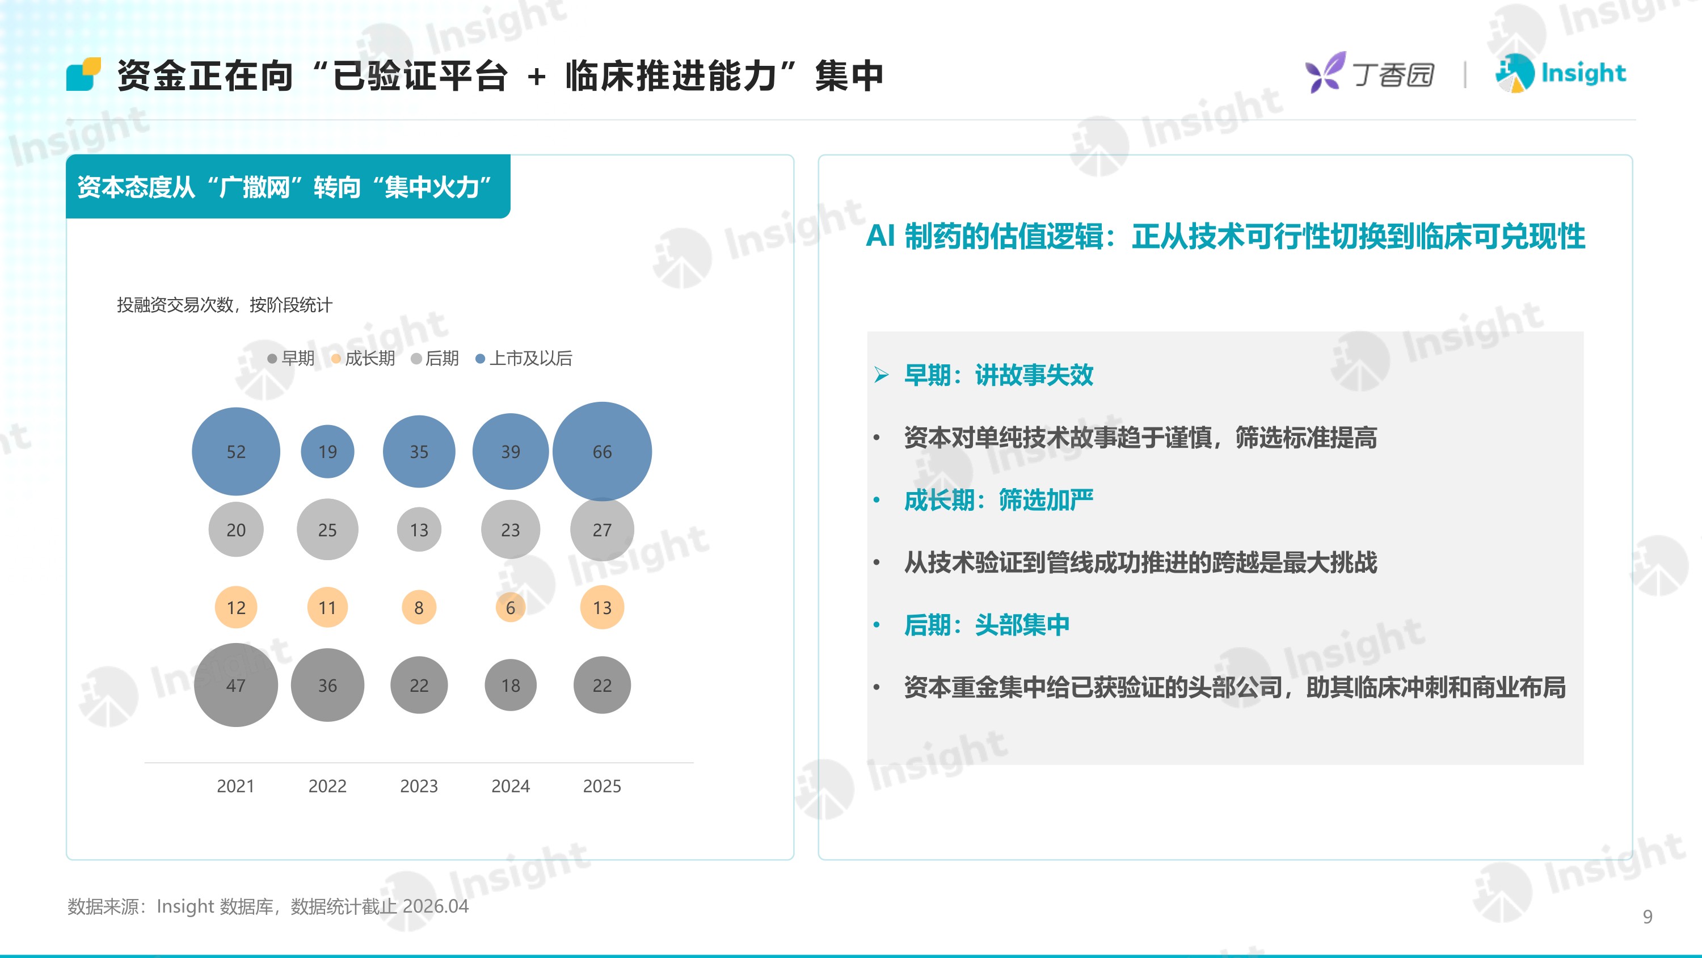Click the blue bubble labeled 39
The width and height of the screenshot is (1702, 958).
(511, 452)
